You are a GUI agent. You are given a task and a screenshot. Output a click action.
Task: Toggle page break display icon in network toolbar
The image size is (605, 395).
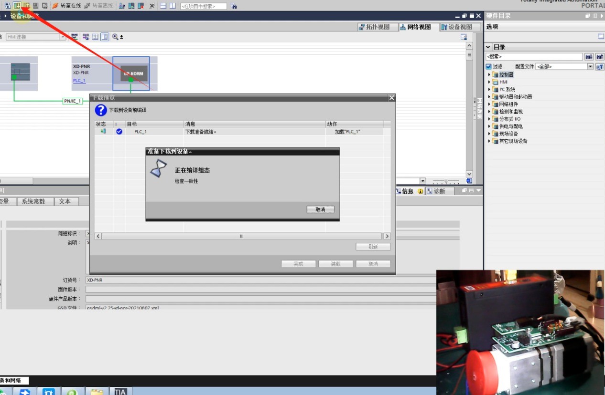point(95,37)
